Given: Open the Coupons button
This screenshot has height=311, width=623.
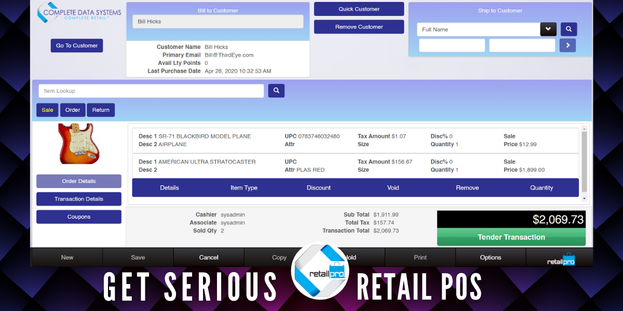Looking at the screenshot, I should [x=79, y=217].
